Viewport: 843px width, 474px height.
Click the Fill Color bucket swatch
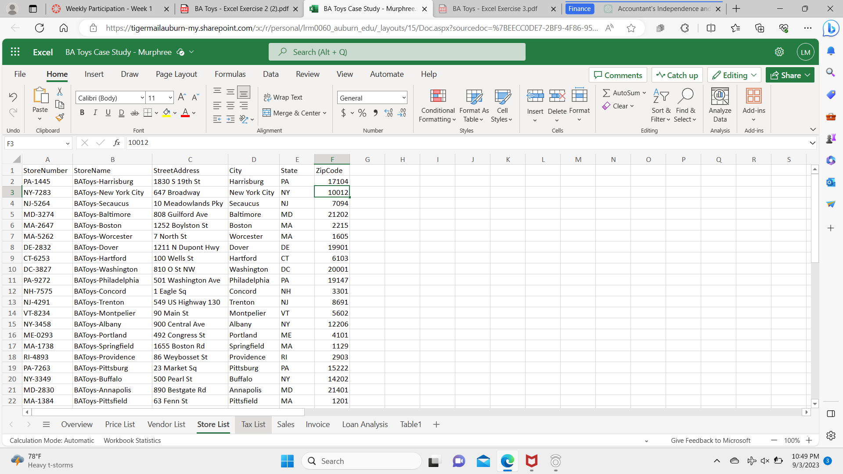(166, 113)
